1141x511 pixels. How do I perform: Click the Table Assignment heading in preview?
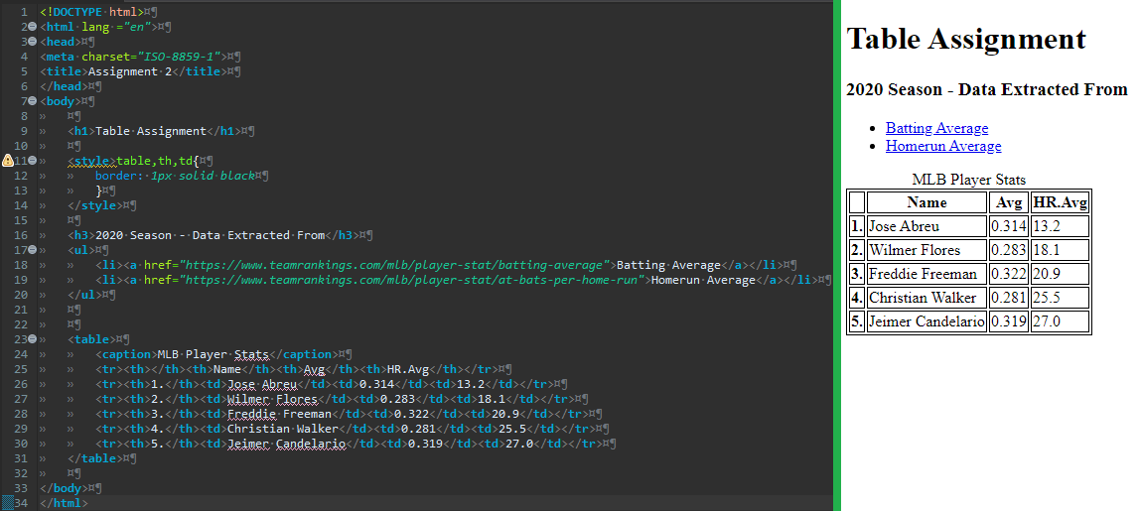(965, 40)
